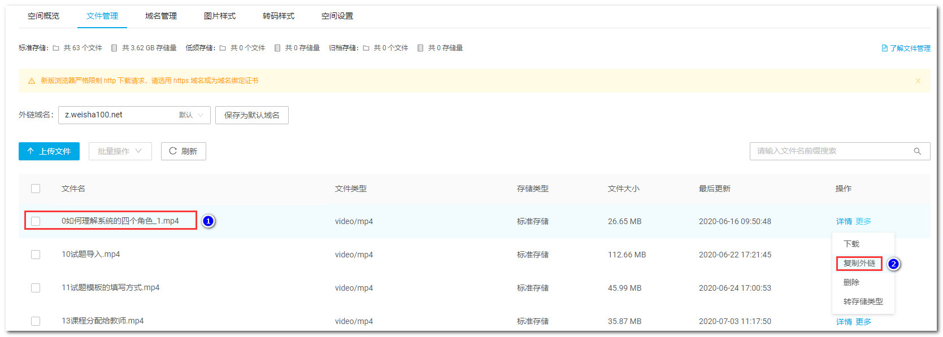The image size is (943, 337).
Task: Check the box for 10试题导入.mp4
Action: 36,255
